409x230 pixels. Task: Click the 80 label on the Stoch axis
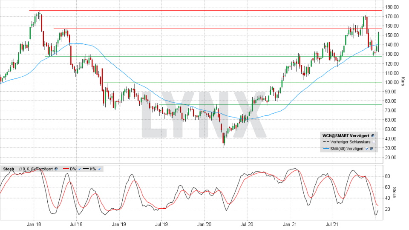388,176
